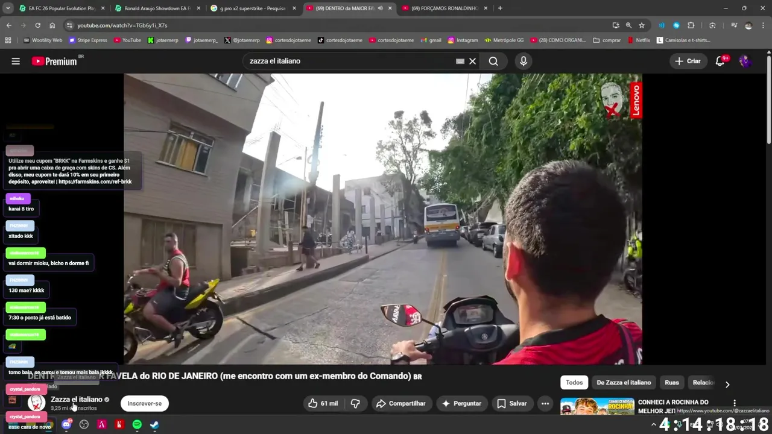
Task: Click the youtube.com address bar
Action: click(338, 25)
